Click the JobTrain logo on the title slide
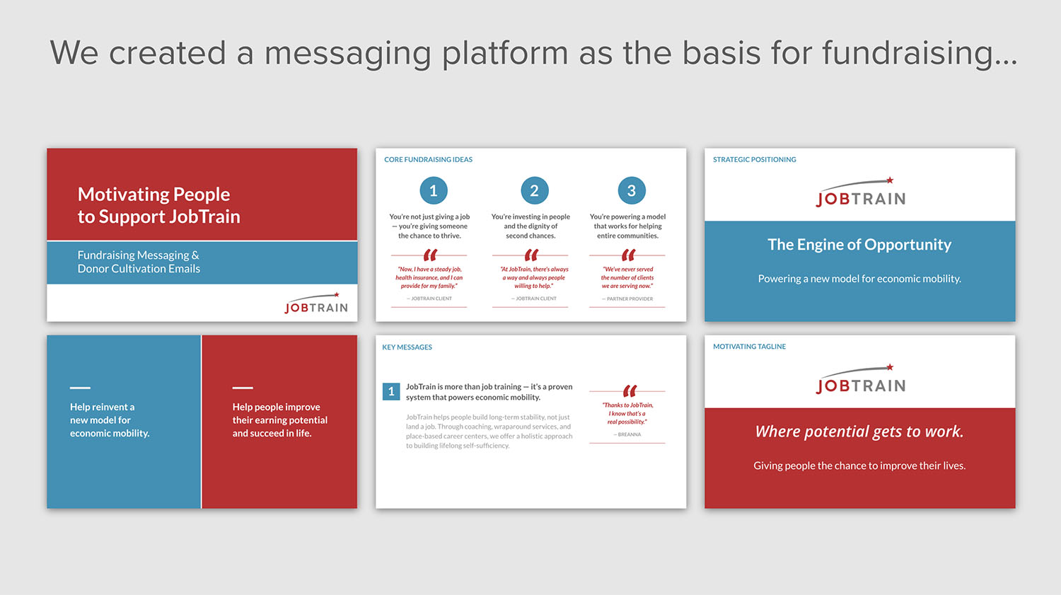 click(x=316, y=304)
